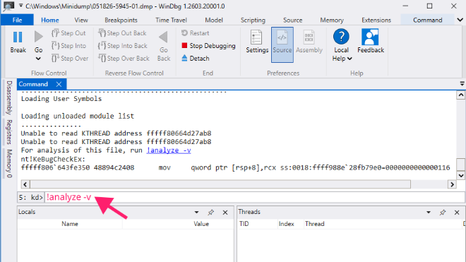
Task: Close the Threads panel
Action: pos(457,213)
